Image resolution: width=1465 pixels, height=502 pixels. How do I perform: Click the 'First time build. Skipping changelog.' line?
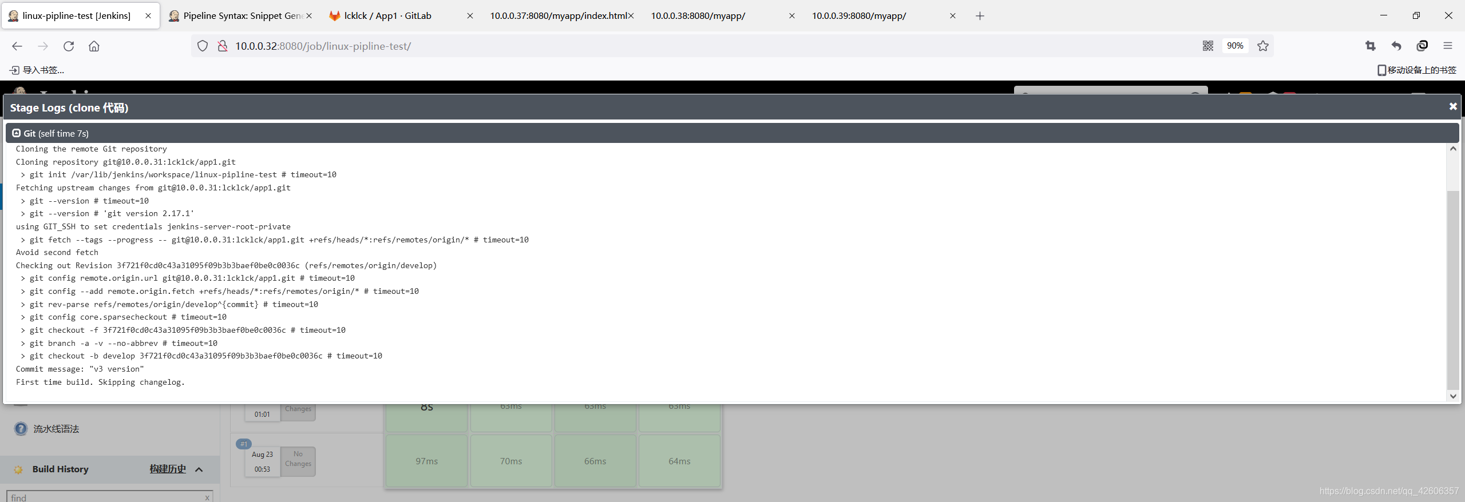tap(100, 382)
